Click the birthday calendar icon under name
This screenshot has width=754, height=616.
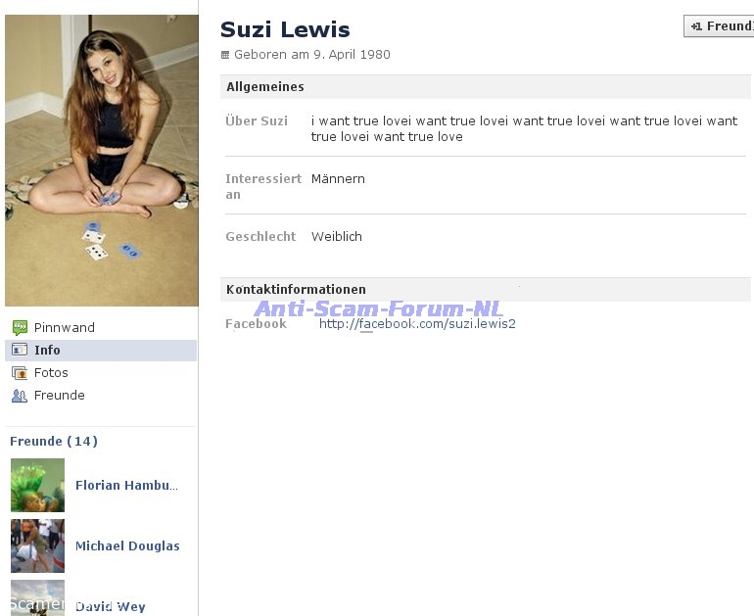[x=225, y=56]
